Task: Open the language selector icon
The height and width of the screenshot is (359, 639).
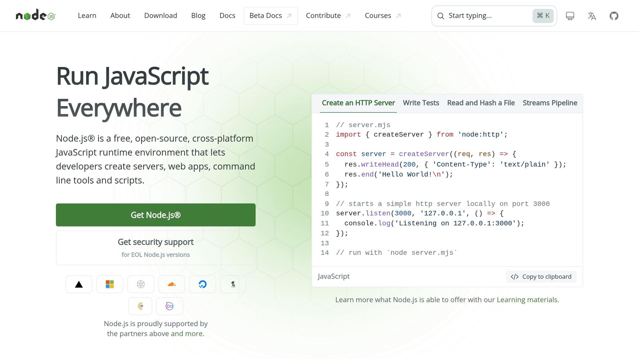Action: [x=592, y=16]
